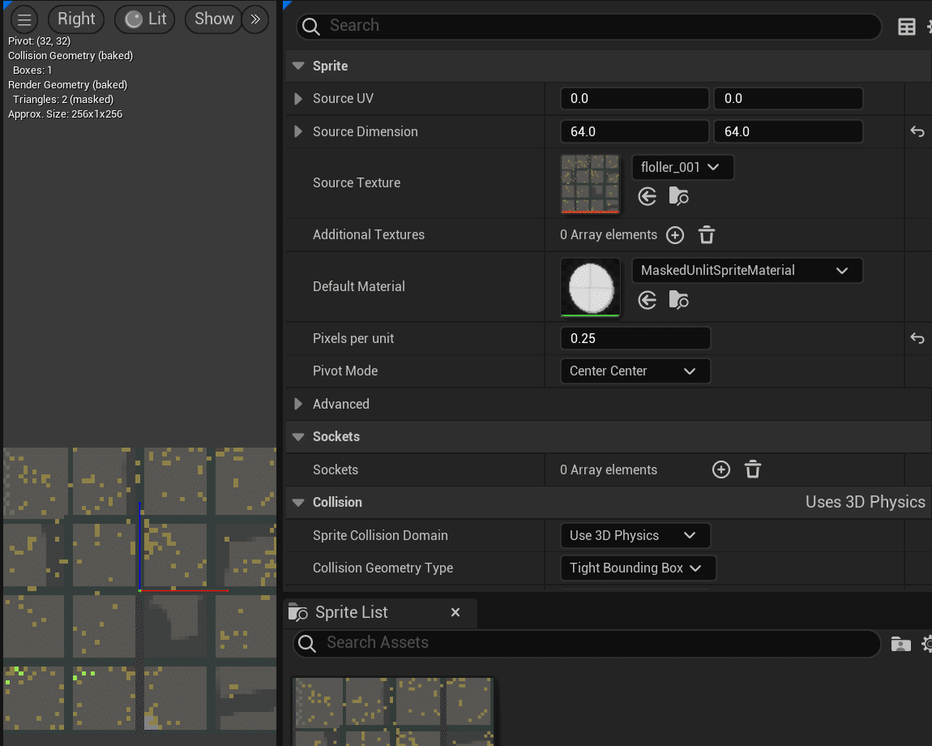Close the Sprite List tab
This screenshot has height=746, width=932.
[455, 612]
